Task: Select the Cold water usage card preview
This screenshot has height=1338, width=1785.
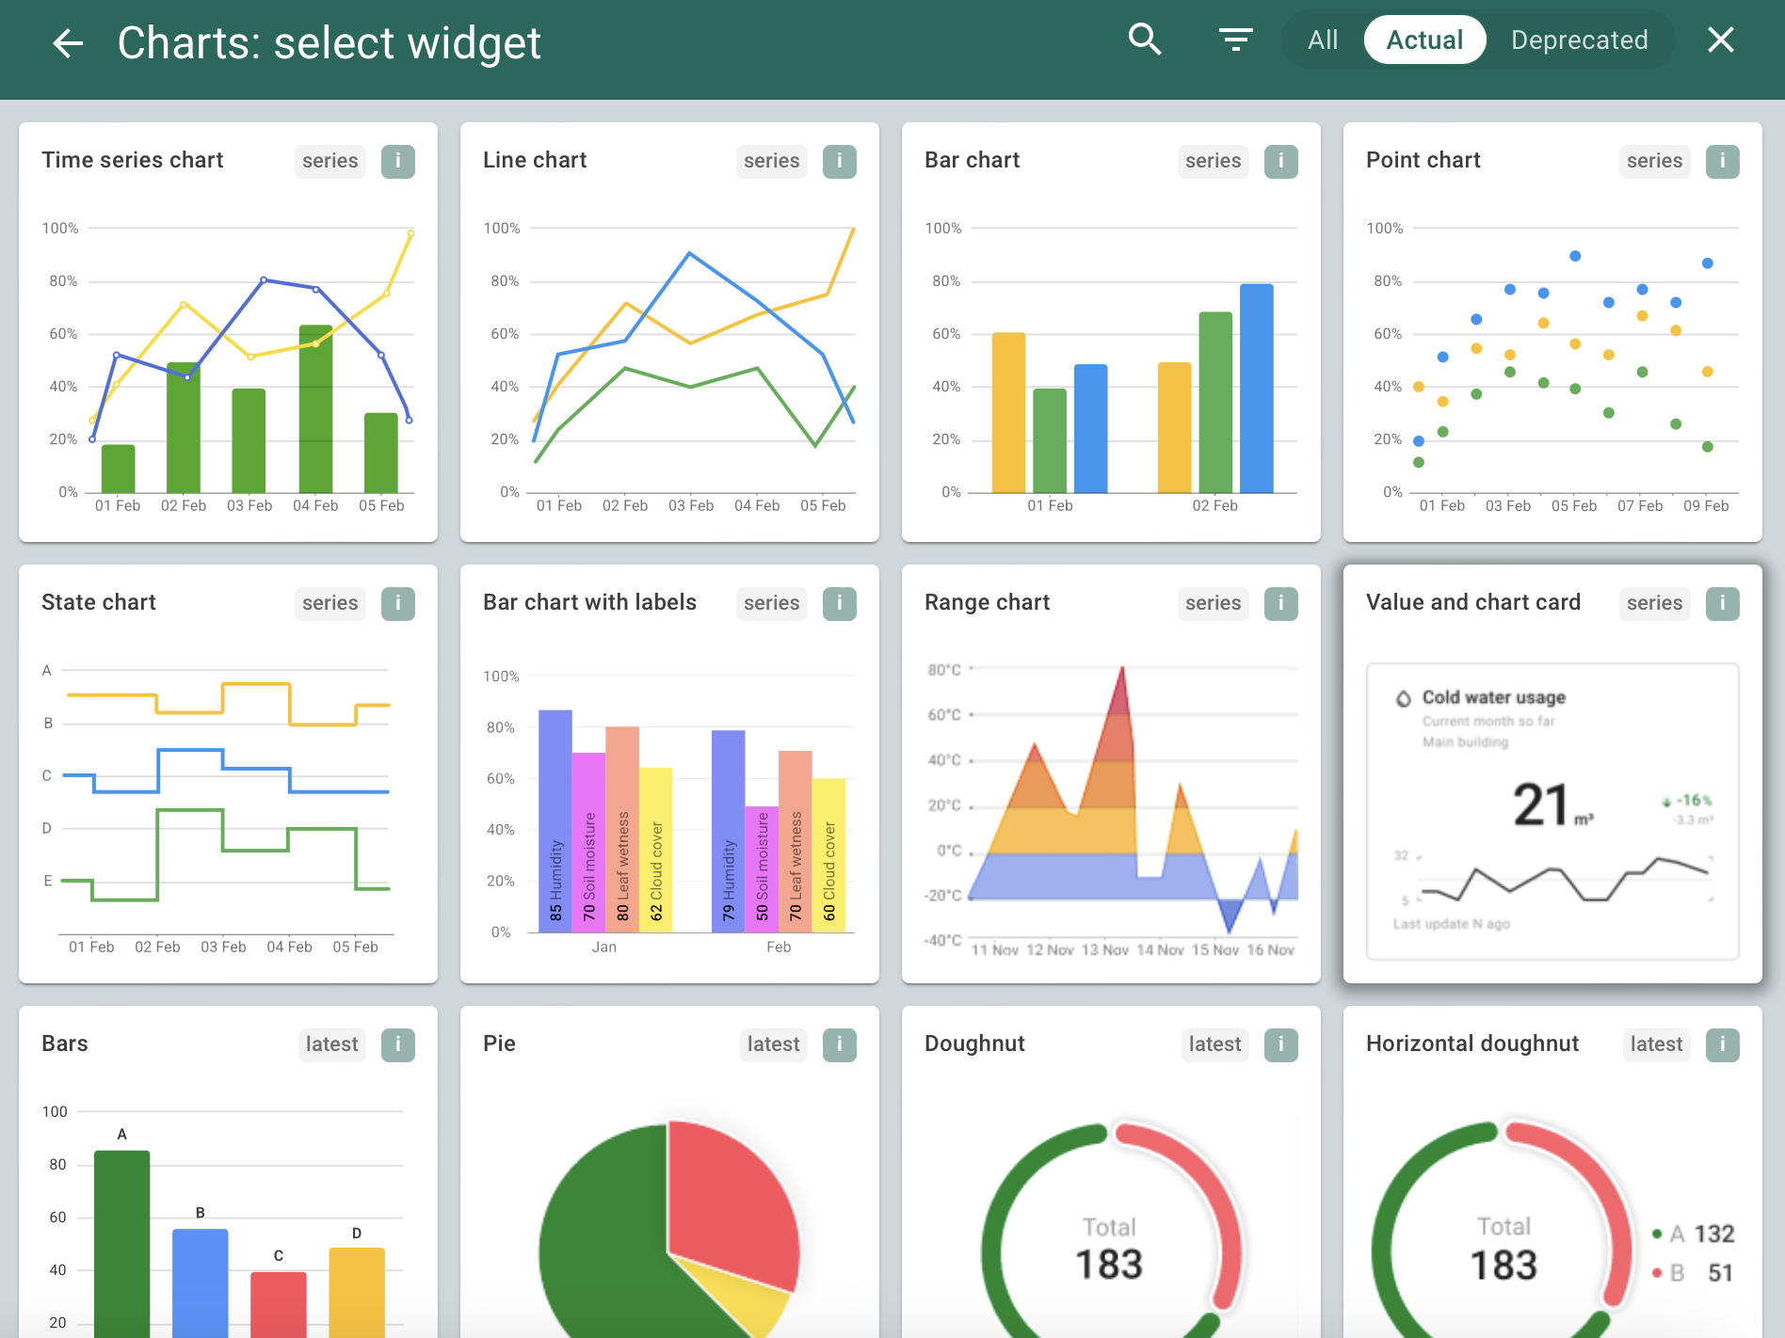Action: click(1552, 811)
